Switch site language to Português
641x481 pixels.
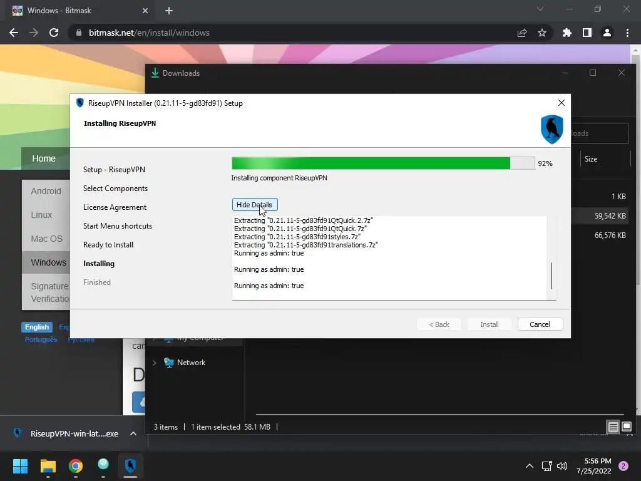[41, 339]
